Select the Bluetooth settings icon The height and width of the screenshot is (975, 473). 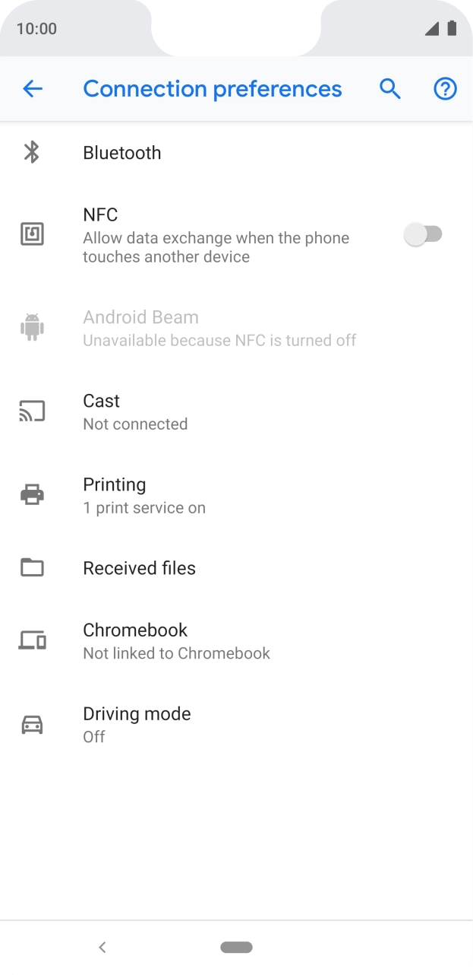(x=32, y=152)
